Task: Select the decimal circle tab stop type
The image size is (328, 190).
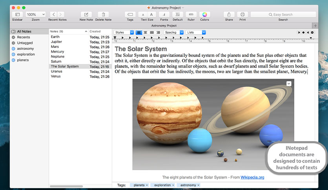Action: pyautogui.click(x=312, y=33)
